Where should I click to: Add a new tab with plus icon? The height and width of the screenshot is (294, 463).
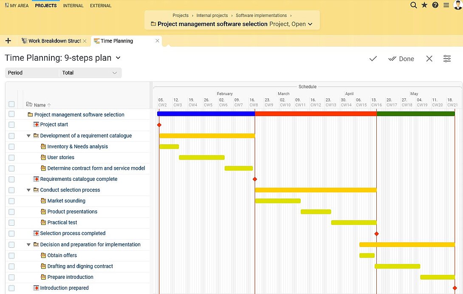8,41
